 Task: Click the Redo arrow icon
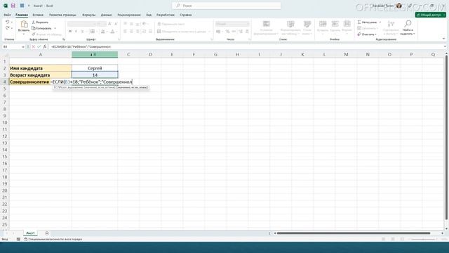[x=8, y=28]
